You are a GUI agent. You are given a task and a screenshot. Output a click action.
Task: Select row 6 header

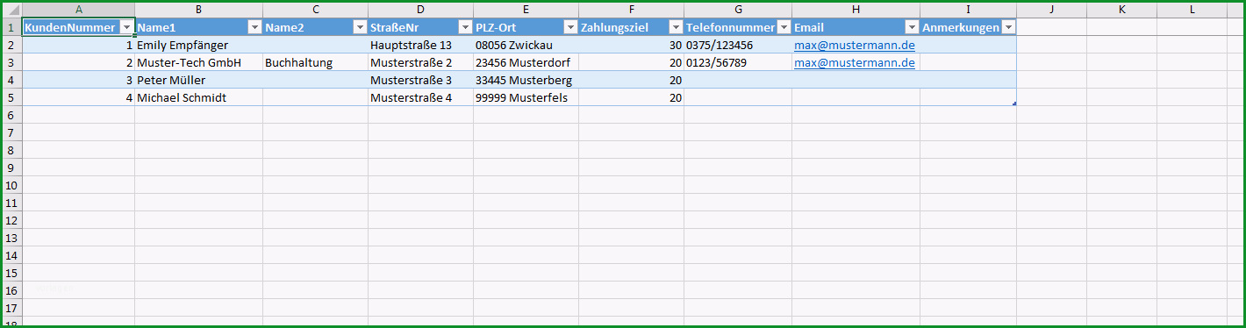pyautogui.click(x=12, y=115)
